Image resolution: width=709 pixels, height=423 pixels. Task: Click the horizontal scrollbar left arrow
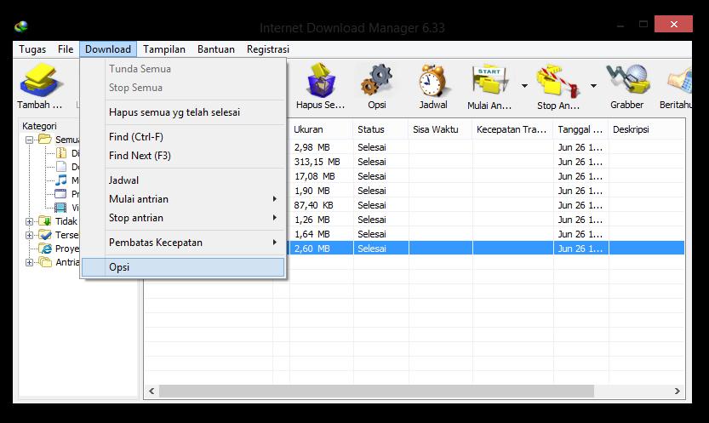[152, 391]
